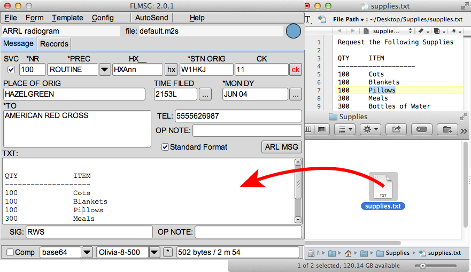The image size is (471, 272).
Task: Open the counterpart files menu icon
Action: click(x=439, y=30)
